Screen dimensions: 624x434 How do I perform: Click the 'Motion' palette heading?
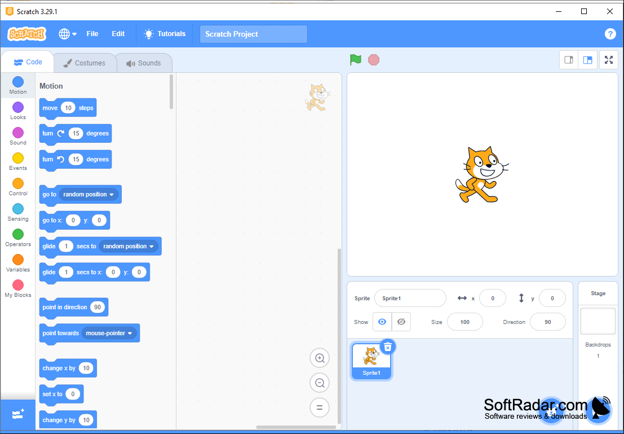click(x=51, y=86)
